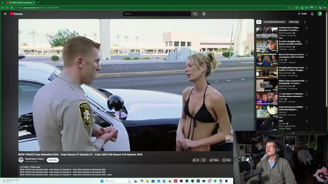The image size is (328, 184).
Task: Open Global Music Fusion channel avatar
Action: pyautogui.click(x=21, y=160)
